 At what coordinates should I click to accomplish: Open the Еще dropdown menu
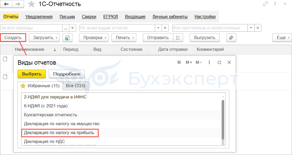(x=282, y=38)
